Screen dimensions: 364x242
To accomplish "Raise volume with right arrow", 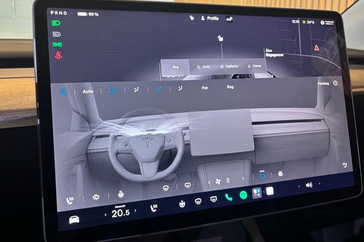I will coord(320,184).
